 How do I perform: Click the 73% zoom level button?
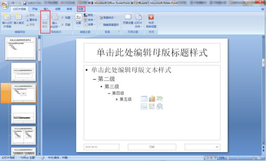point(222,158)
